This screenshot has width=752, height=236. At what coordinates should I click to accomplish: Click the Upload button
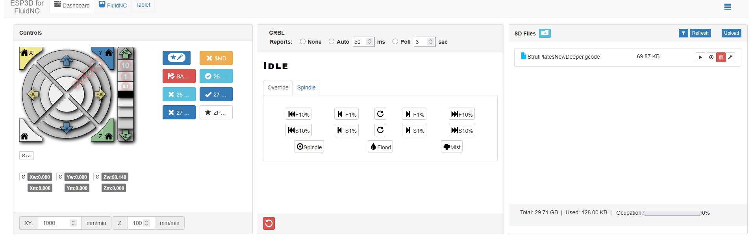pos(731,33)
